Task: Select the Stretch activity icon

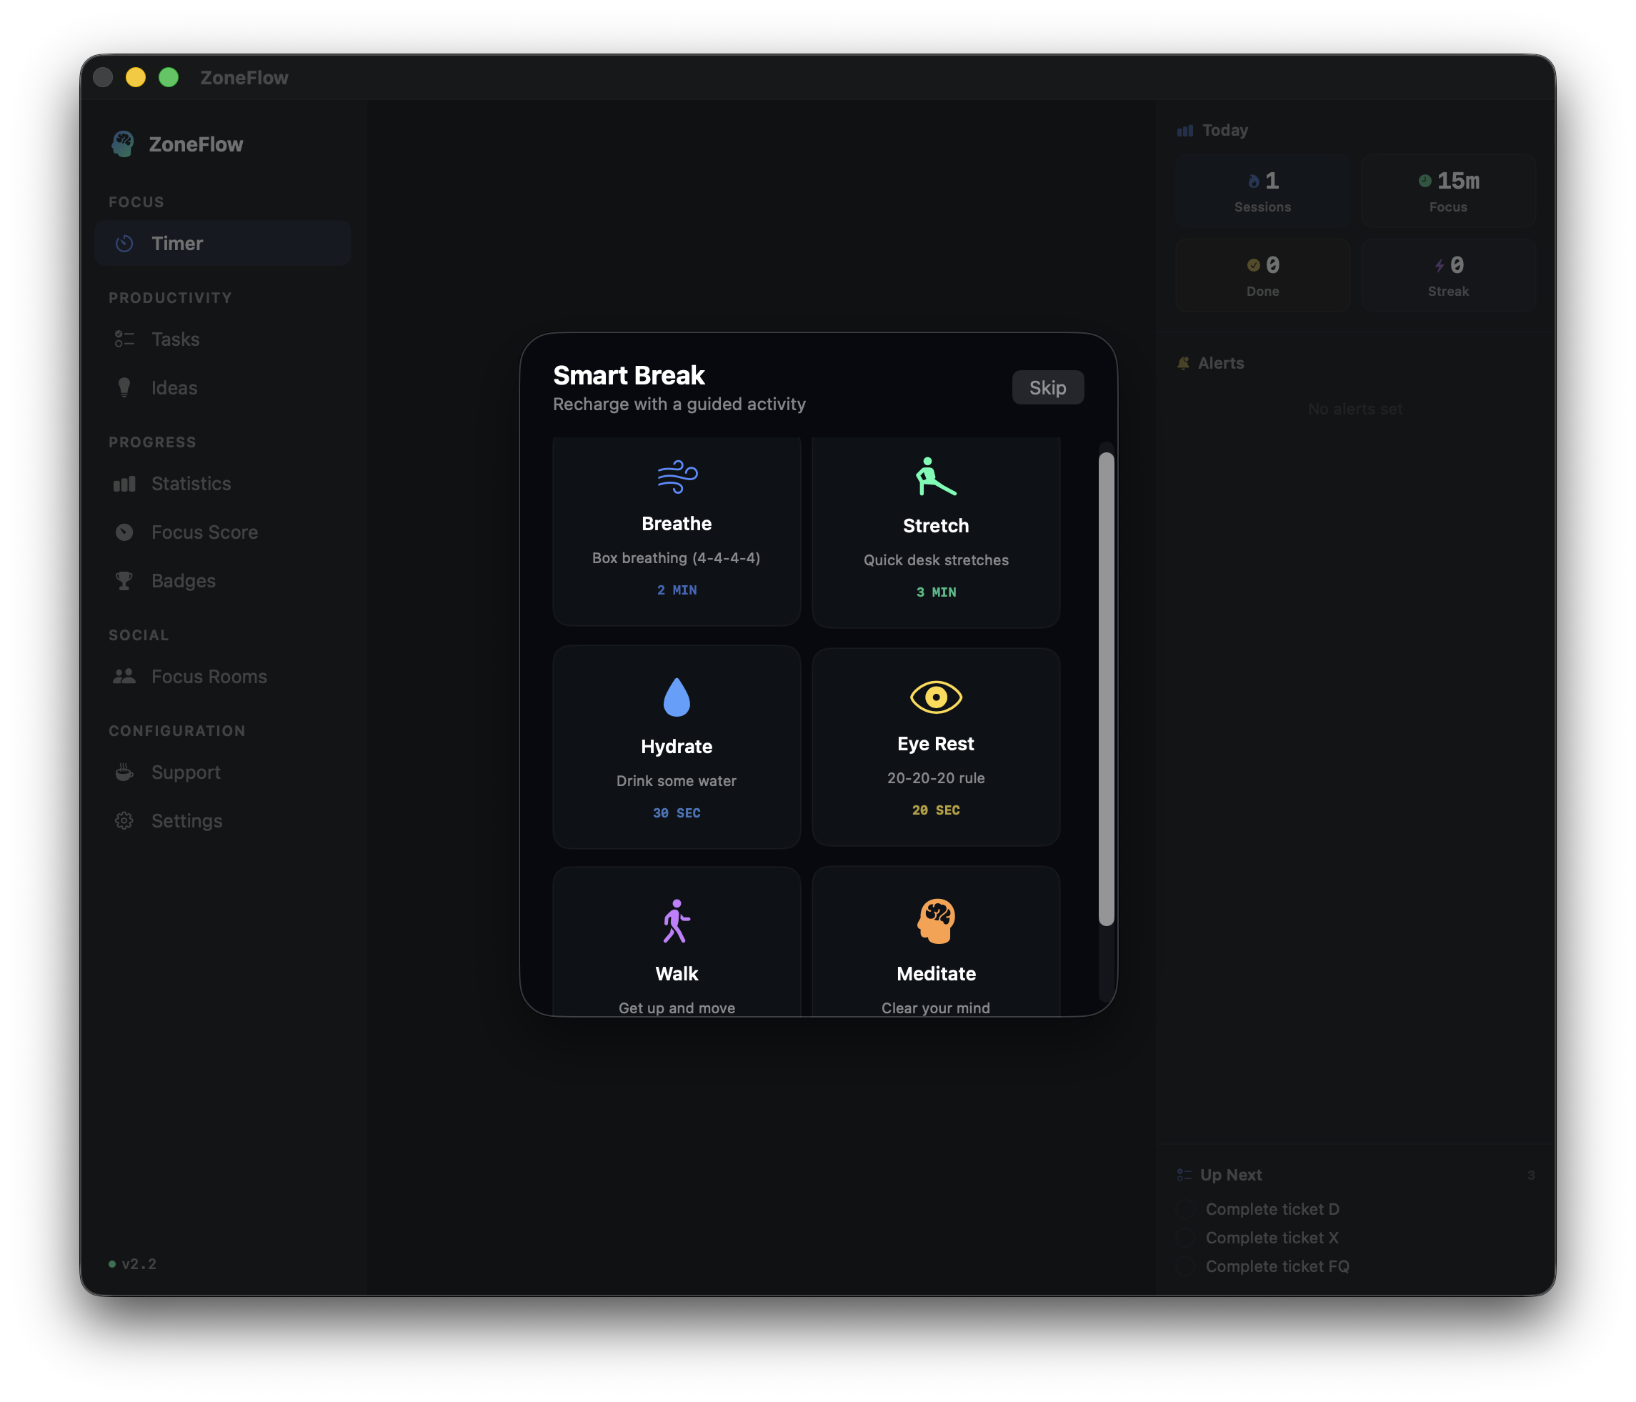Action: tap(935, 477)
